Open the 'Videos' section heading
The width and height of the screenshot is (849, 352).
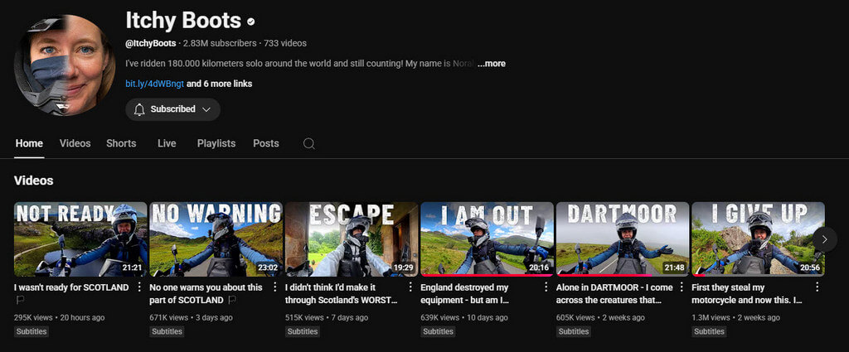(x=33, y=181)
